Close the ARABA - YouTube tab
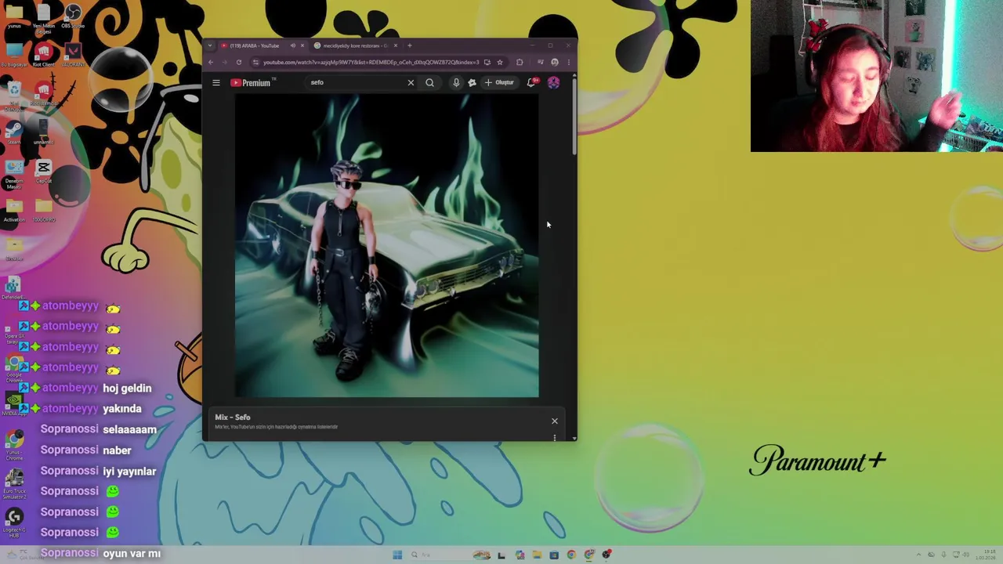1003x564 pixels. [302, 45]
